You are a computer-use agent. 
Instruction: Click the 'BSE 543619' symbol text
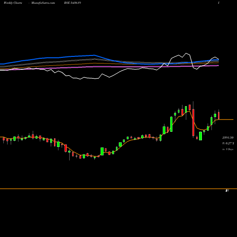pos(73,3)
